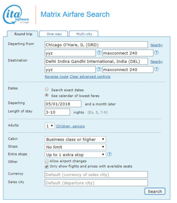Uncheck Only show flights with available seats
The height and width of the screenshot is (203, 177).
(47, 166)
